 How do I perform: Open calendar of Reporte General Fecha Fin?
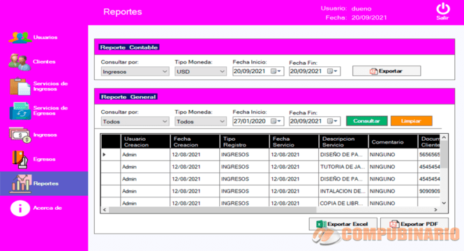point(332,121)
